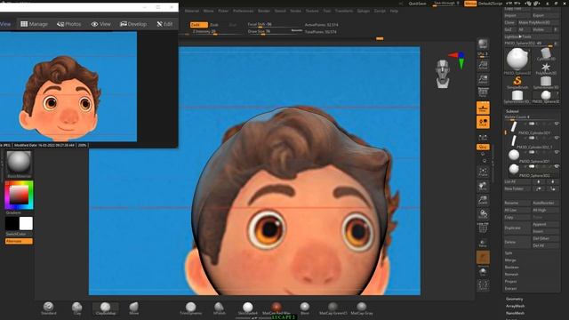The height and width of the screenshot is (320, 569).
Task: Expand the Split section
Action: point(509,252)
